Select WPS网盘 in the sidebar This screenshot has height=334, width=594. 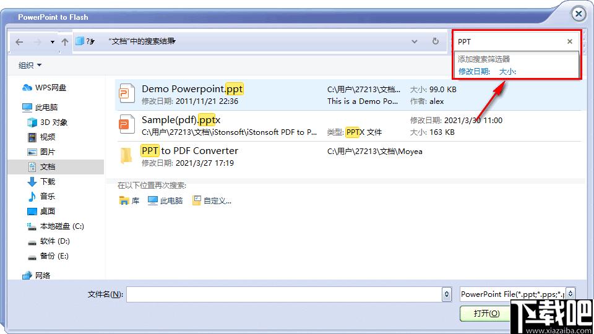tap(51, 87)
